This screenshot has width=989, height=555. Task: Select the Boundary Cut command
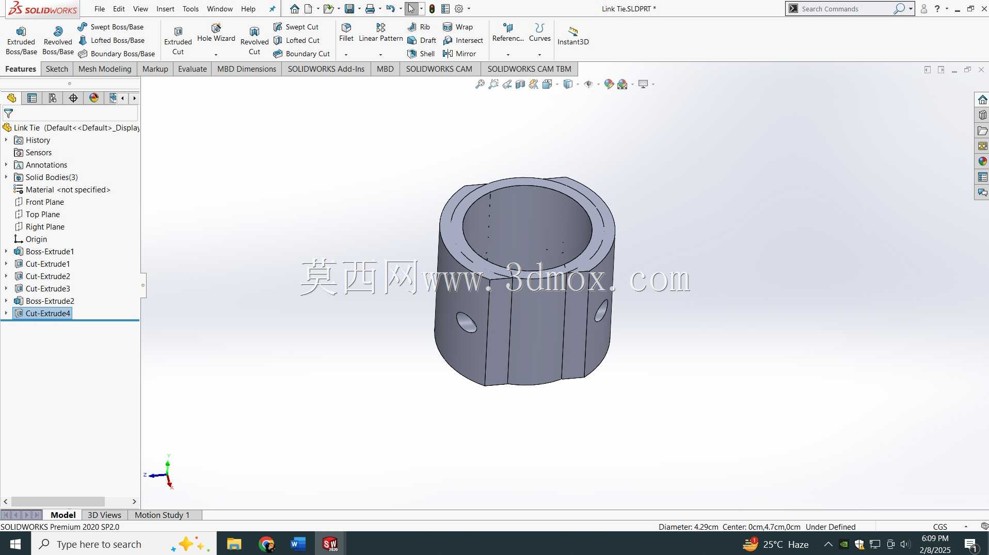[302, 54]
